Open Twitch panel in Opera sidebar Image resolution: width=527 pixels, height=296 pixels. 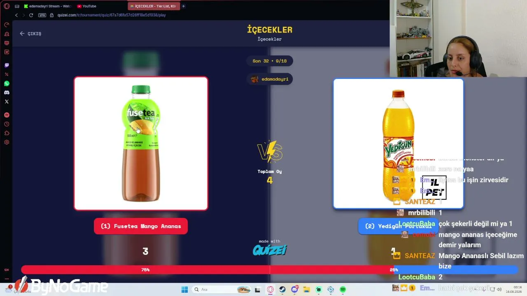7,65
